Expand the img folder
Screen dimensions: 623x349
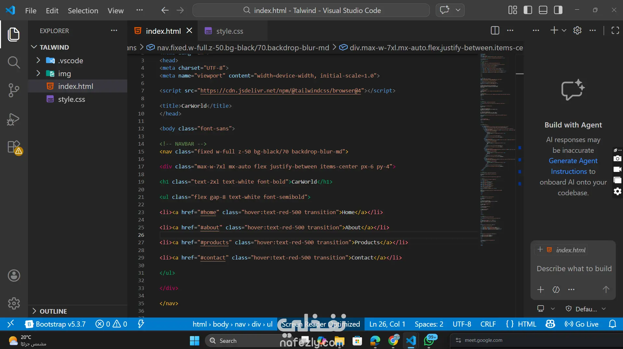click(x=78, y=74)
